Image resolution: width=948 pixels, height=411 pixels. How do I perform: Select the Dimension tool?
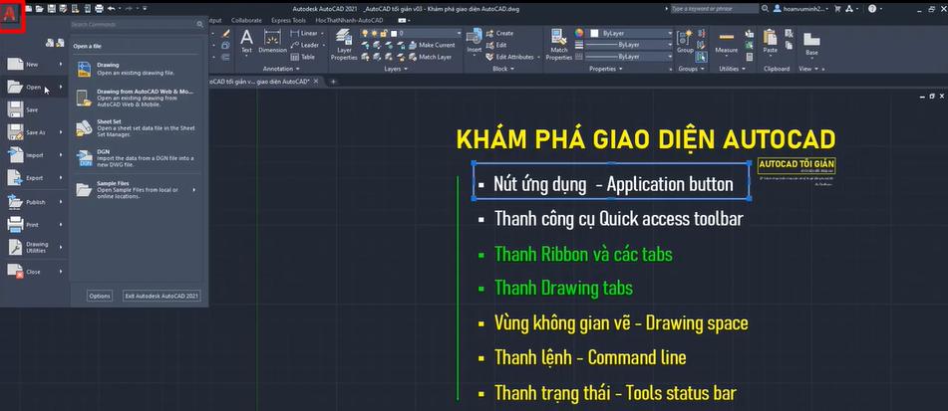pos(273,42)
